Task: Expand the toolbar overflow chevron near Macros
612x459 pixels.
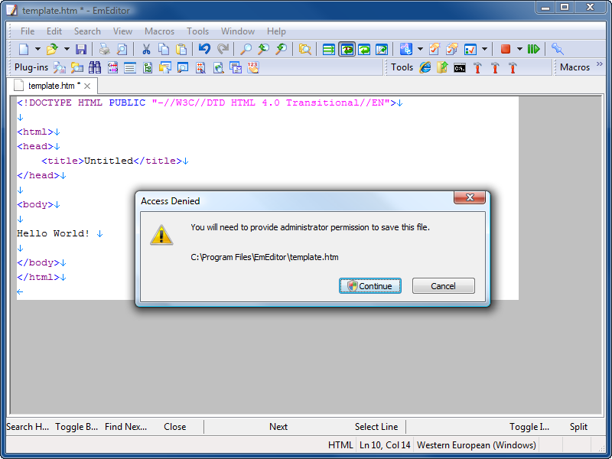Action: pyautogui.click(x=600, y=64)
